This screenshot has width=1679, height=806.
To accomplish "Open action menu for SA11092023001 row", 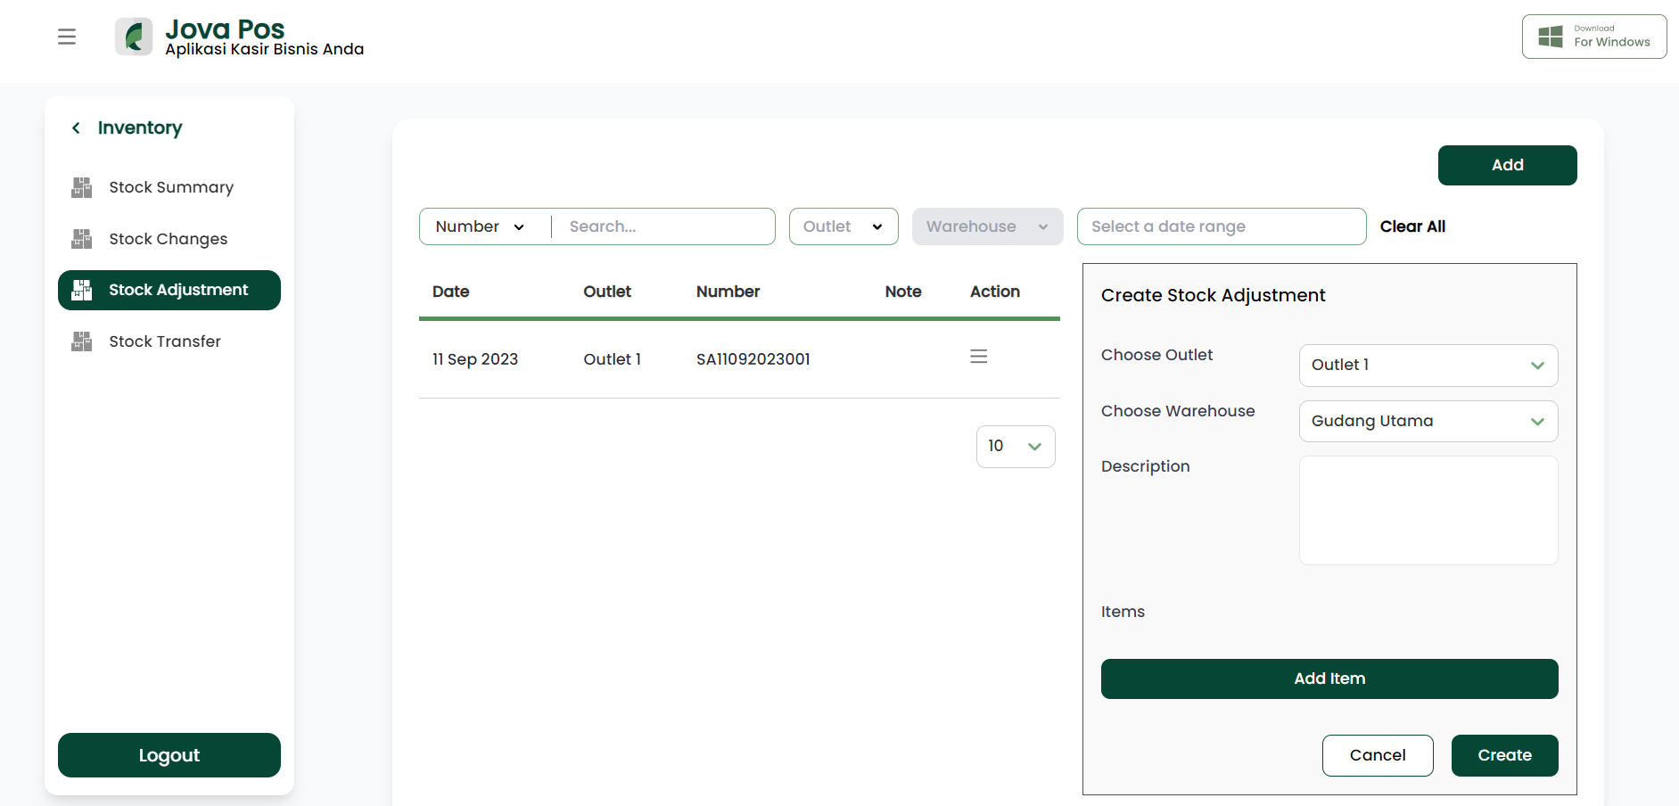I will pos(978,357).
